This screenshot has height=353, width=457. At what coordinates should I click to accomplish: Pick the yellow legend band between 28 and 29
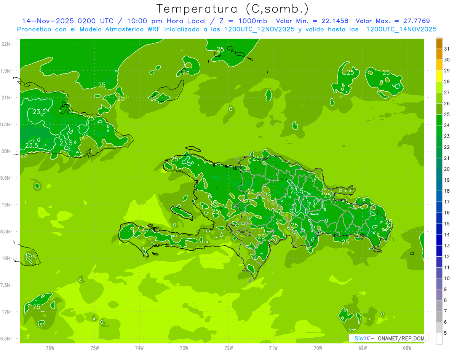point(439,76)
